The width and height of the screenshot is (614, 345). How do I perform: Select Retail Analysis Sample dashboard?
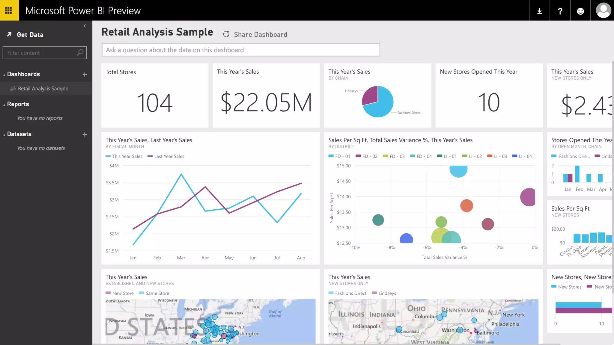tap(43, 89)
